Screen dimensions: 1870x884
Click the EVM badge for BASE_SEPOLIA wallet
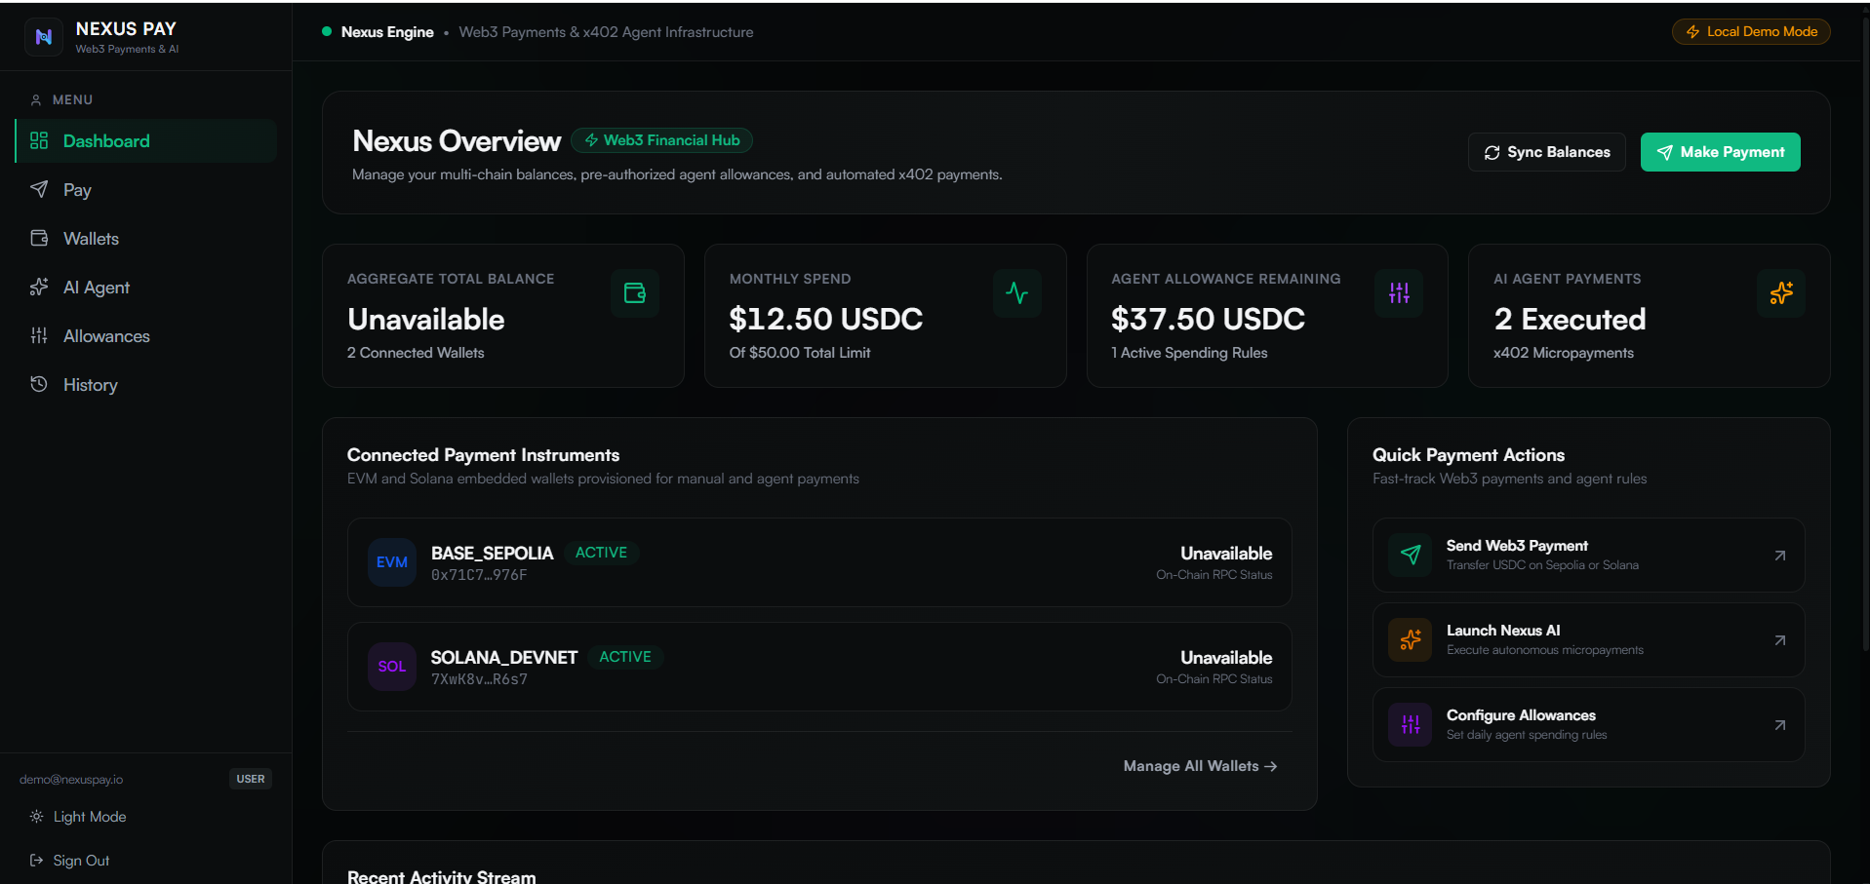tap(392, 562)
